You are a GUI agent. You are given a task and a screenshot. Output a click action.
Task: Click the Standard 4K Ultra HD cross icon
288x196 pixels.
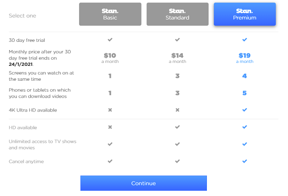(x=177, y=110)
